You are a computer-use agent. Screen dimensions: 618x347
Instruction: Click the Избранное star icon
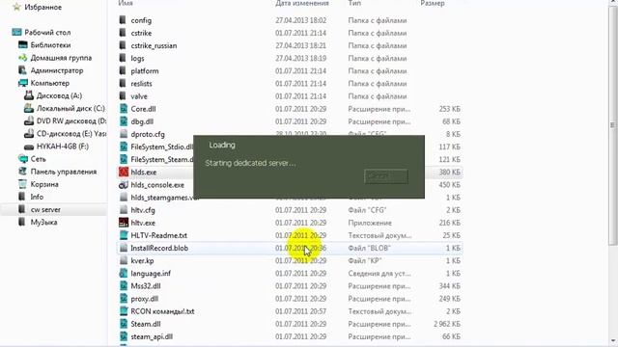16,7
